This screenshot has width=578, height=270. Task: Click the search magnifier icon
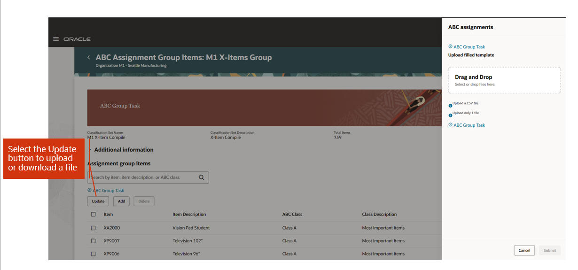click(x=202, y=177)
